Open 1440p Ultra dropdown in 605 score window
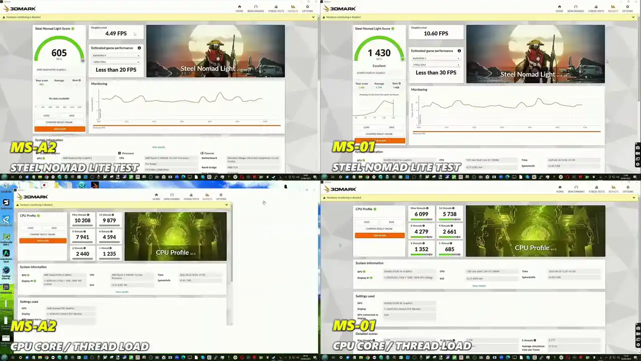Viewport: 641px width, 361px height. 116,62
